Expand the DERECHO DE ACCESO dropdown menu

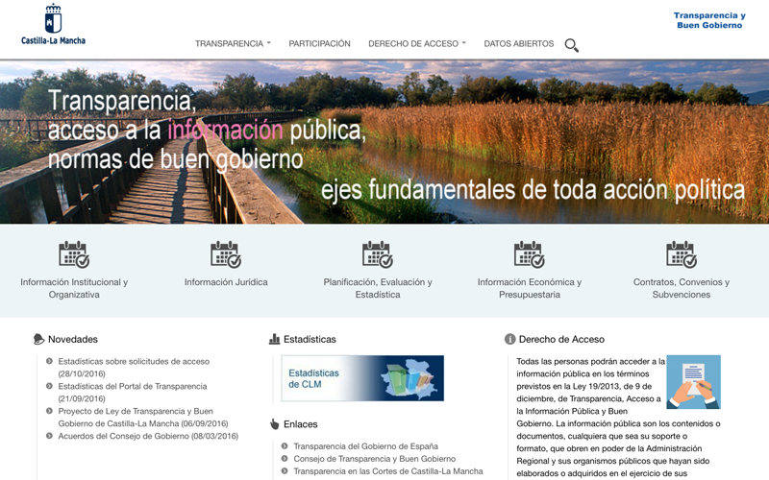(x=417, y=43)
